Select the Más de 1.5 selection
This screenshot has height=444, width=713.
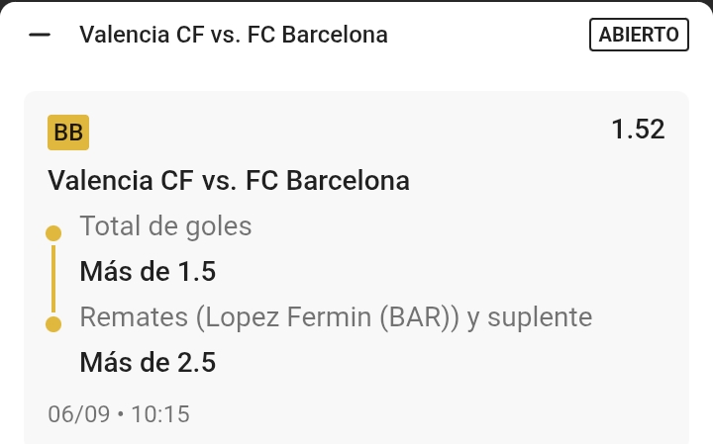click(148, 272)
